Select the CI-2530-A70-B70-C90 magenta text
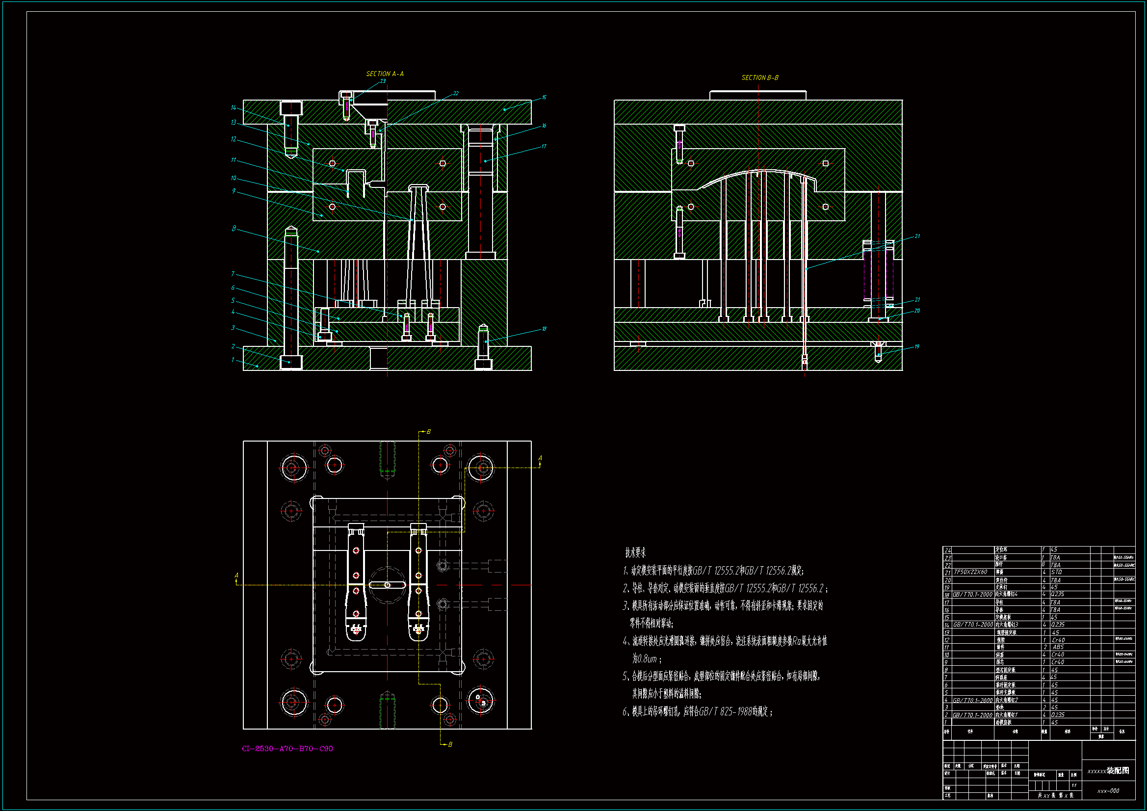 point(287,749)
